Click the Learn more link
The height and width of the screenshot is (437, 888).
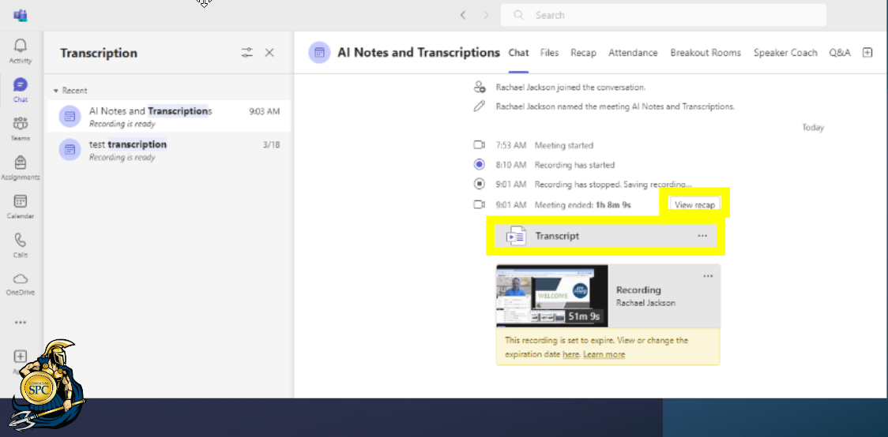604,354
